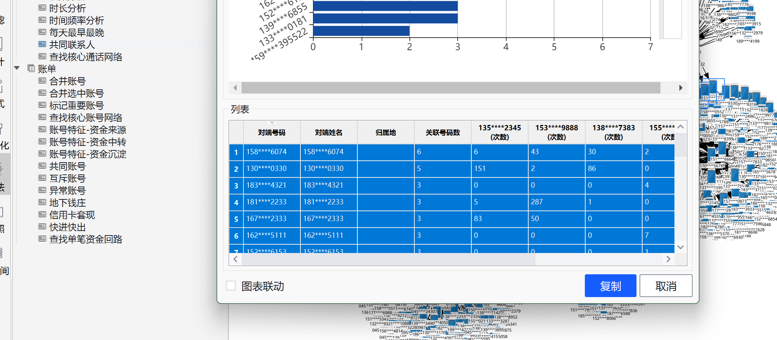
Task: Click the chart horizontal scrollbar track
Action: click(451, 88)
